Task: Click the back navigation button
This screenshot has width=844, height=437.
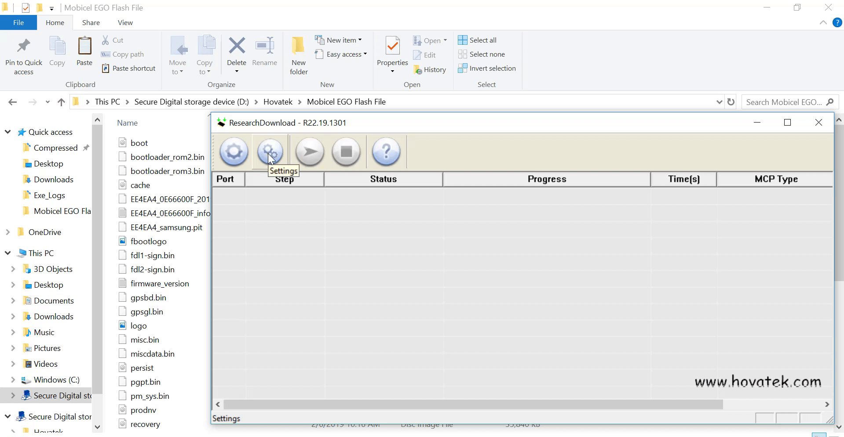Action: pyautogui.click(x=12, y=101)
